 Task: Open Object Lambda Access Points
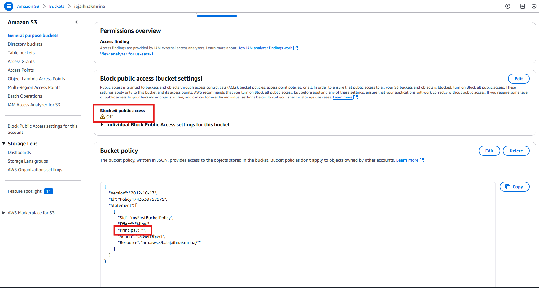[x=37, y=79]
